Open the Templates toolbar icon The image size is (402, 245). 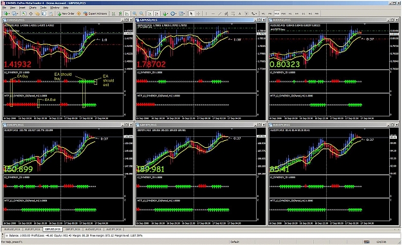pyautogui.click(x=181, y=14)
